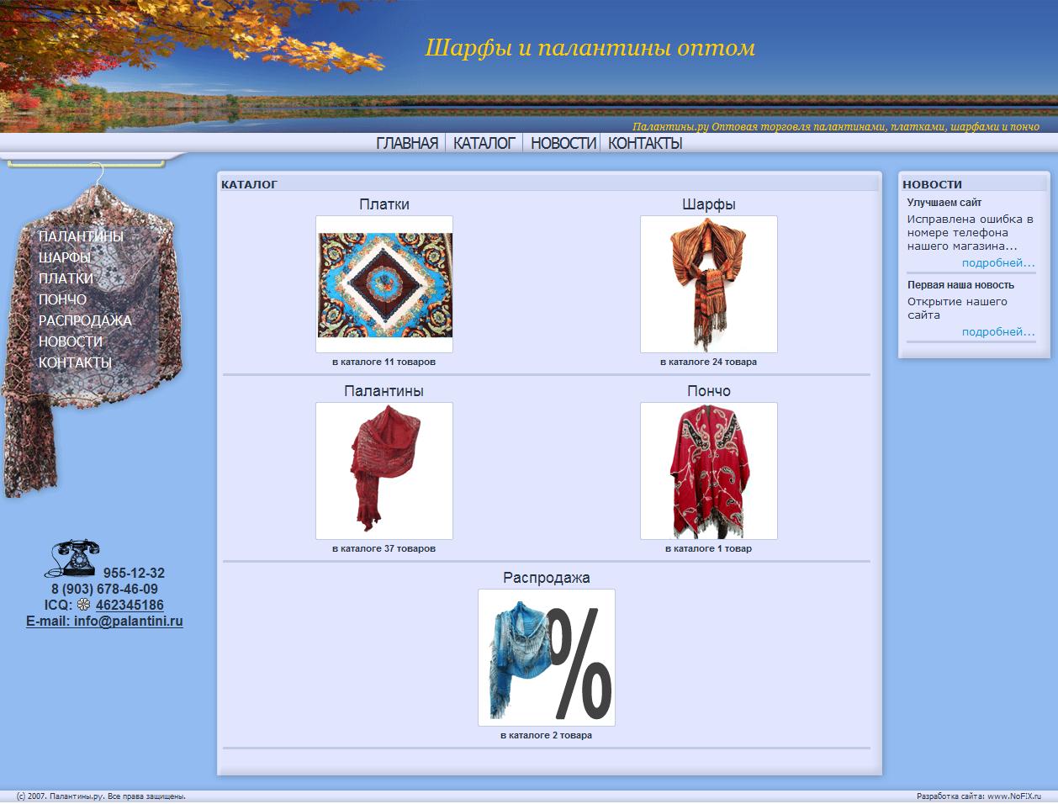Open КОНТАКТЫ from the top menu
This screenshot has width=1058, height=804.
[643, 142]
